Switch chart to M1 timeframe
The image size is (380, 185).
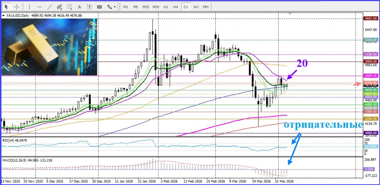coord(125,7)
